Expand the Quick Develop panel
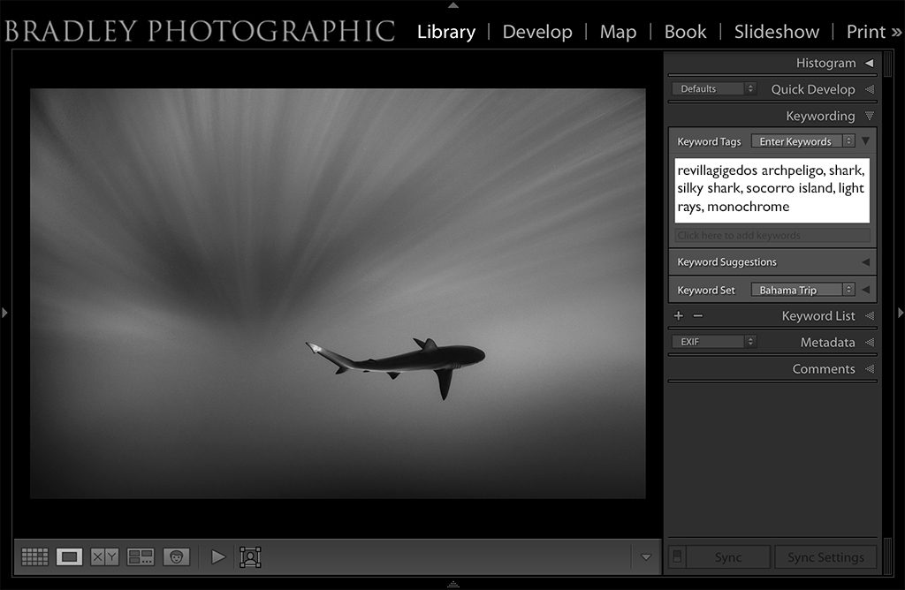905x590 pixels. pyautogui.click(x=870, y=89)
